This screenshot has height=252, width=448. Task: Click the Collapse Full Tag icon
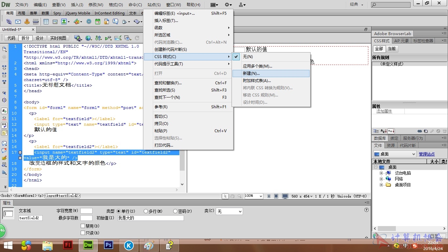(x=4, y=67)
